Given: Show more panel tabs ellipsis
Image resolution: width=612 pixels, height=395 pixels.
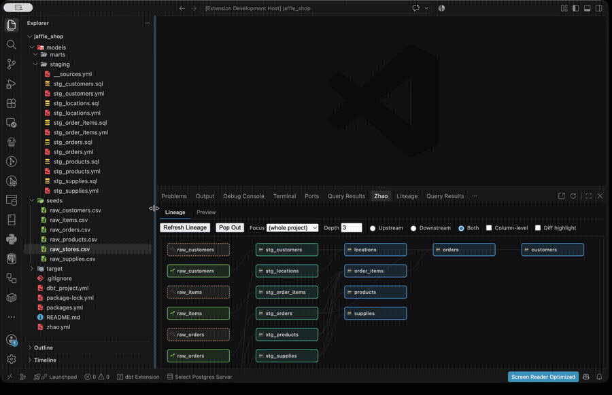Looking at the screenshot, I should [x=475, y=196].
